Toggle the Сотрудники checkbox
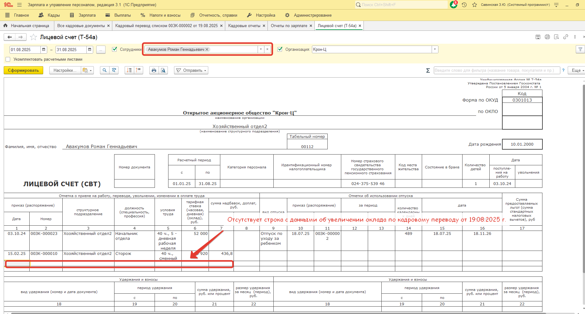 pos(114,49)
